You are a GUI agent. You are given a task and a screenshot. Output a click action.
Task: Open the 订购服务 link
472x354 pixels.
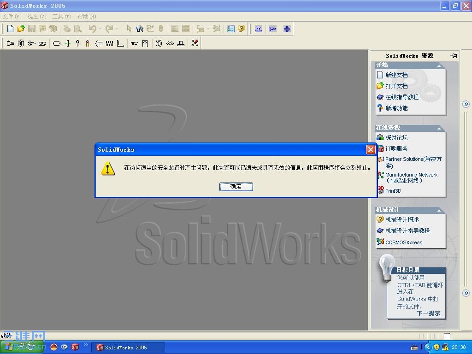click(396, 149)
